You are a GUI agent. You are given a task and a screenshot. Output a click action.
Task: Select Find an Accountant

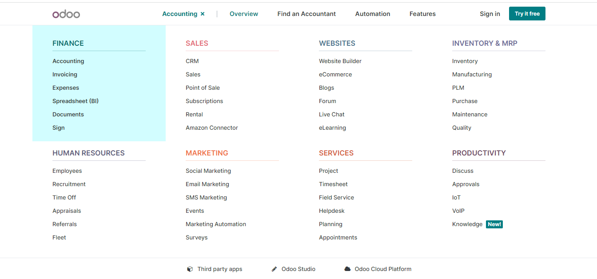pos(306,14)
